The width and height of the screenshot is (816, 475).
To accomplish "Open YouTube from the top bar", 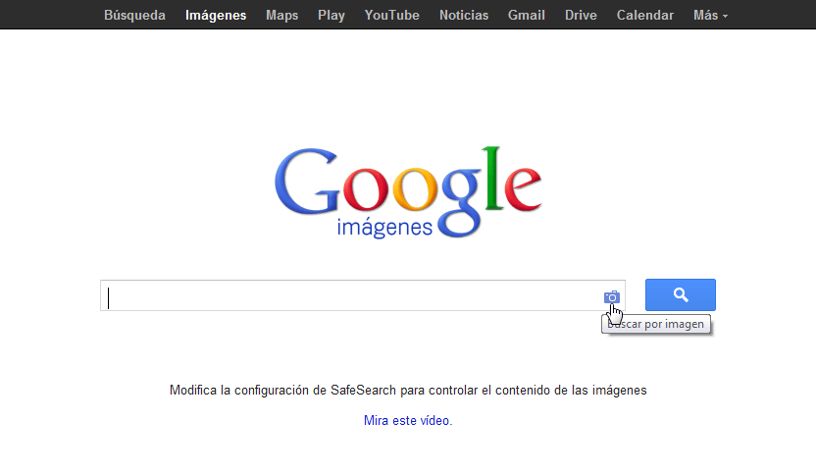I will pos(392,15).
